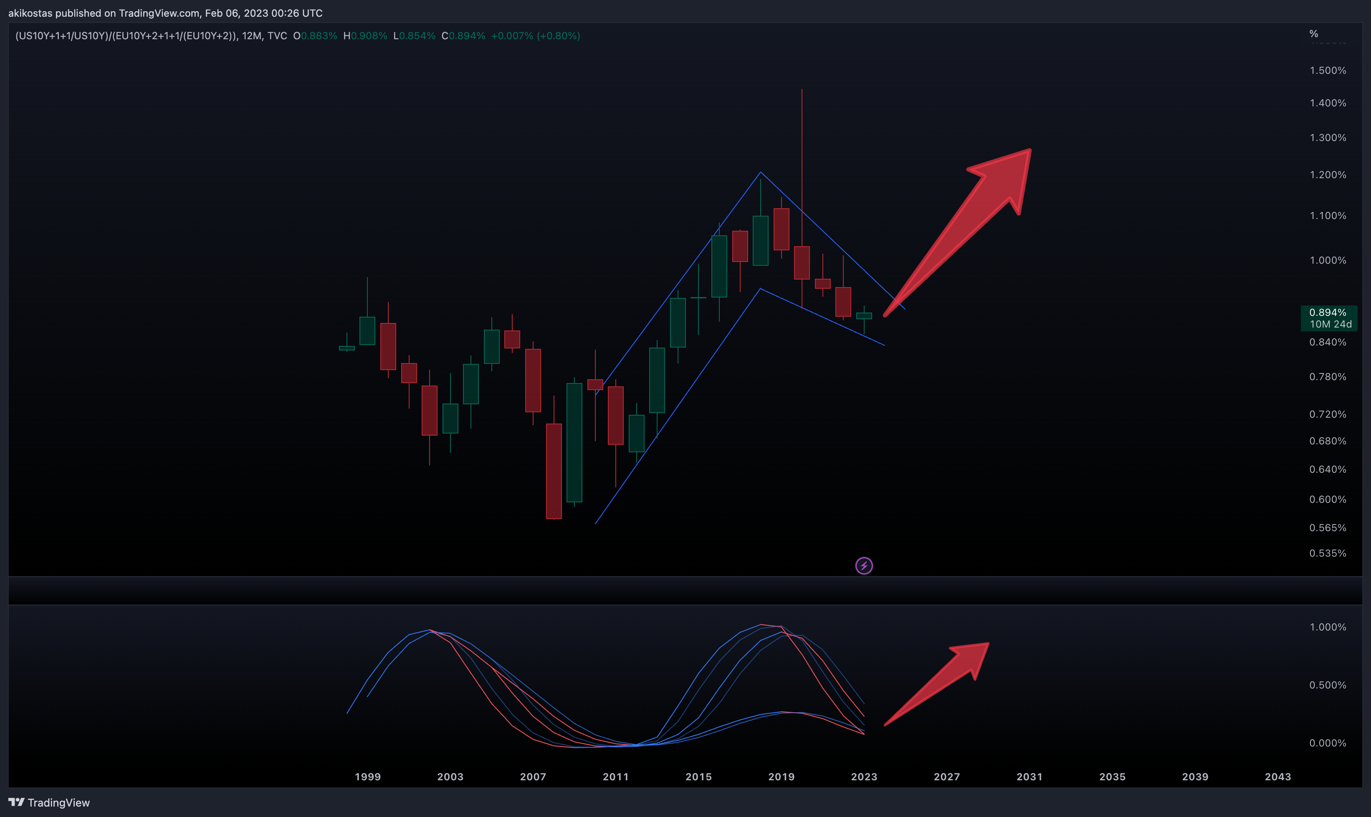Click the 2035 year label on time axis
The image size is (1371, 817).
point(1112,776)
